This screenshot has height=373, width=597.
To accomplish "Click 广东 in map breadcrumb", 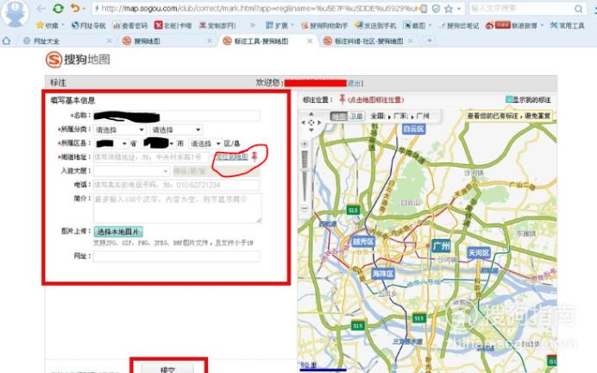I will (x=400, y=116).
